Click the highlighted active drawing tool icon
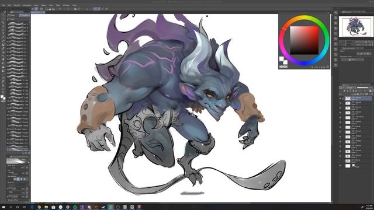Image resolution: width=374 pixels, height=210 pixels. (3, 44)
